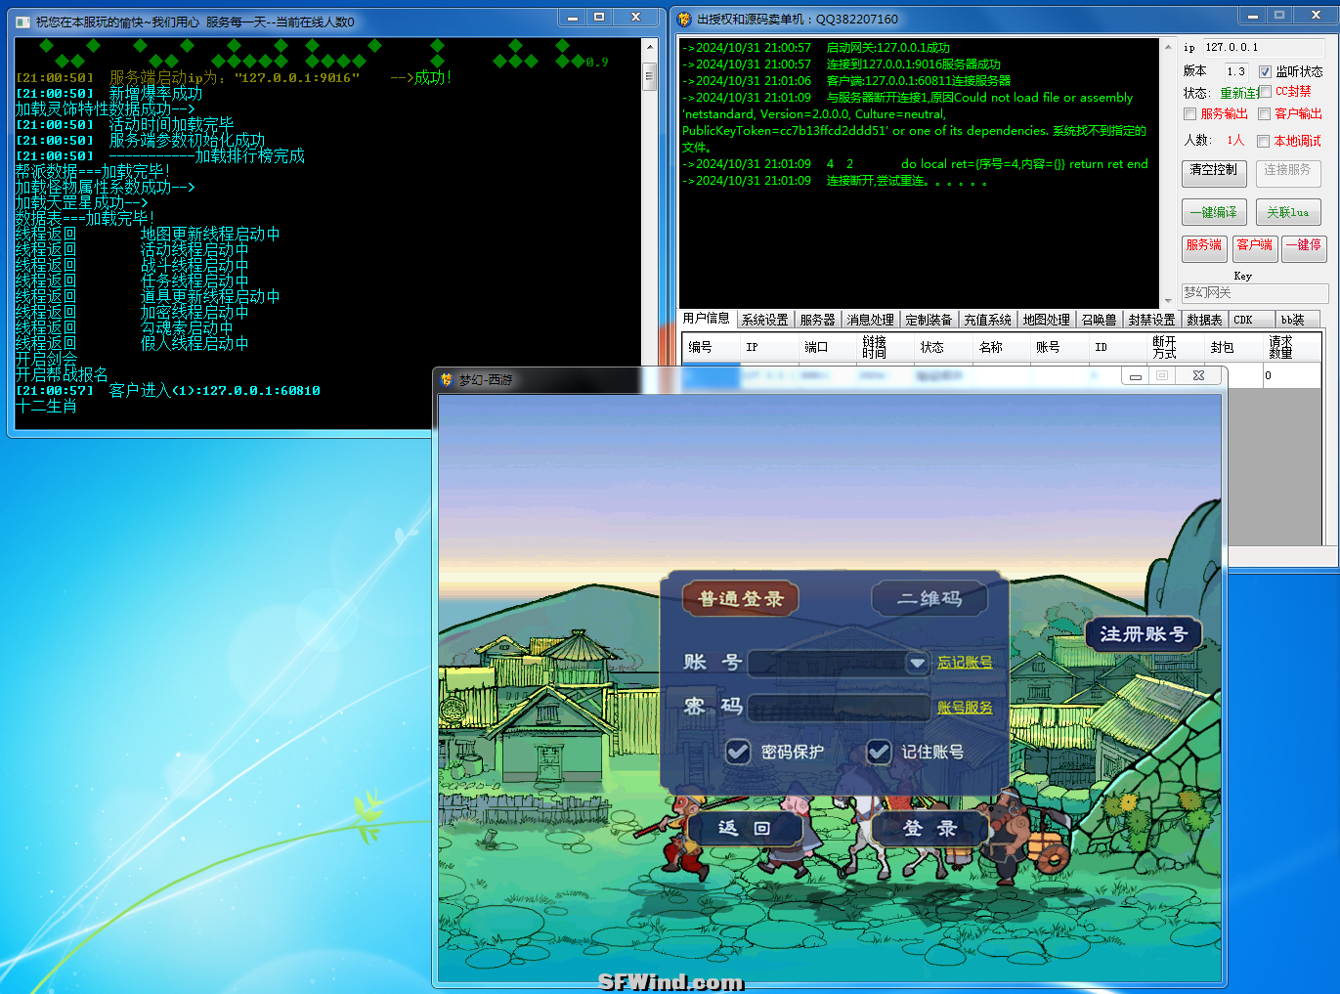
Task: Click the 返回 button in game
Action: pyautogui.click(x=745, y=828)
